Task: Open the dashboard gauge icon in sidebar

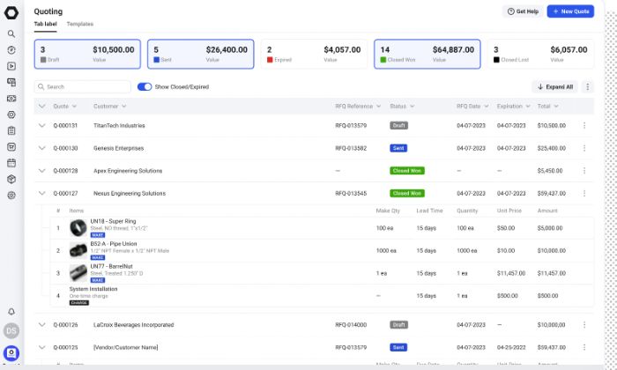Action: click(x=11, y=50)
